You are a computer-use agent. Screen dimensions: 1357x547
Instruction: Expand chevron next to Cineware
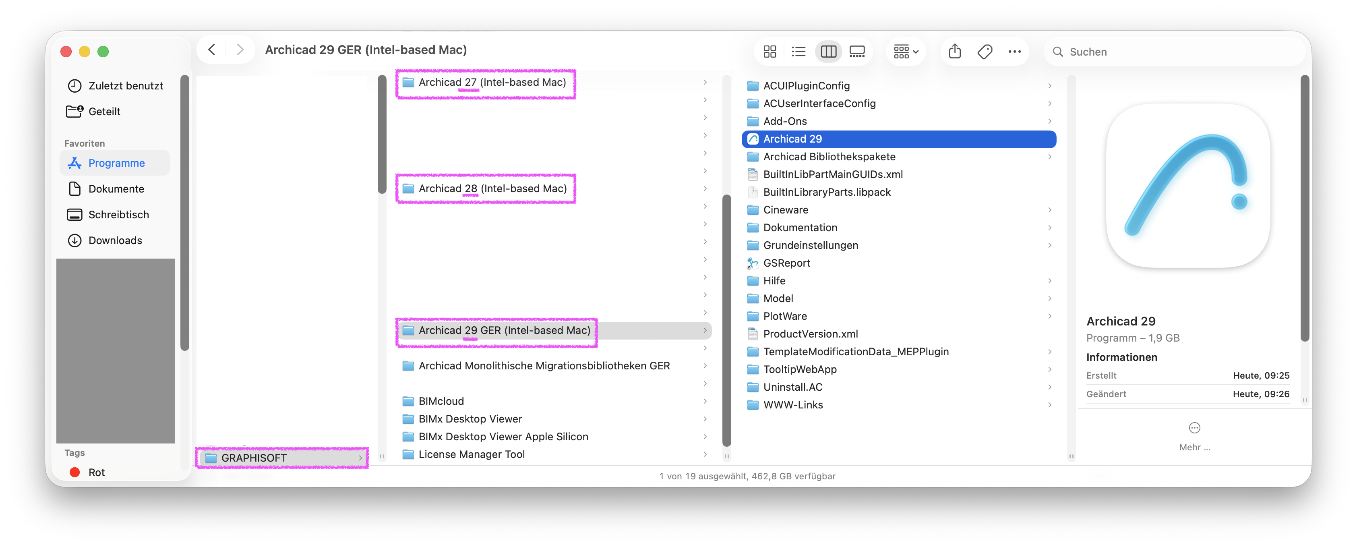pyautogui.click(x=1049, y=210)
